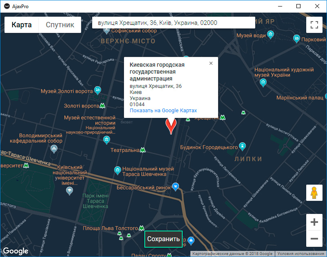Open Условия использования link

coord(301,254)
